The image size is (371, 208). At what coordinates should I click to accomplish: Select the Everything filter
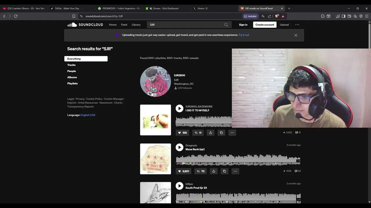(86, 59)
